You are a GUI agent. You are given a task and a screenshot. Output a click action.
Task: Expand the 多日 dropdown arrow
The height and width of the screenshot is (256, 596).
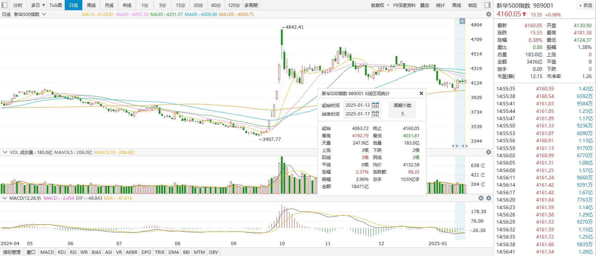pos(44,5)
